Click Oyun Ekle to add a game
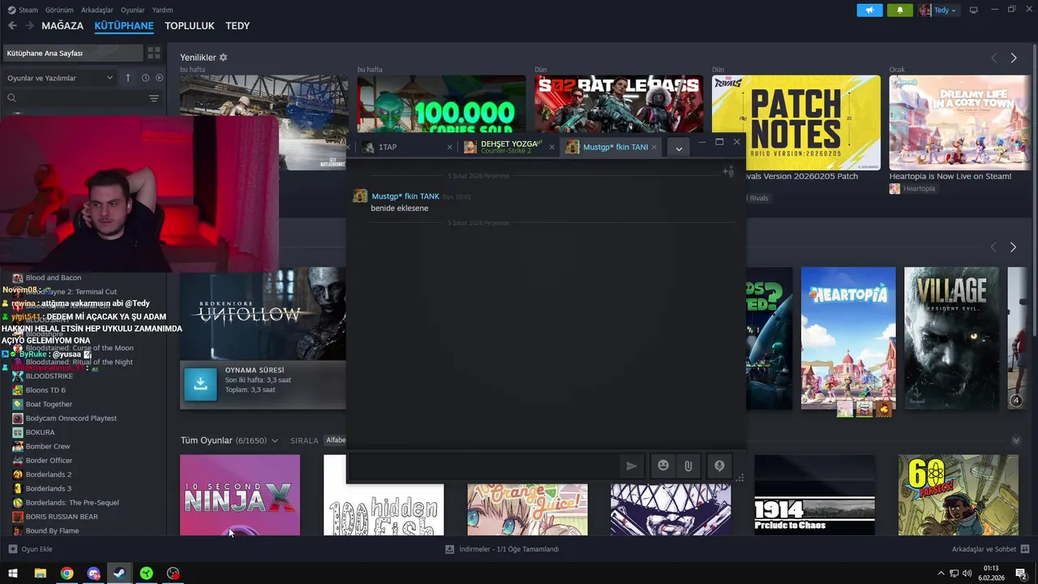 coord(31,549)
